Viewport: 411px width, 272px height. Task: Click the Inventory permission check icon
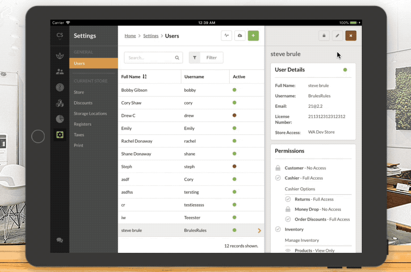pos(278,229)
